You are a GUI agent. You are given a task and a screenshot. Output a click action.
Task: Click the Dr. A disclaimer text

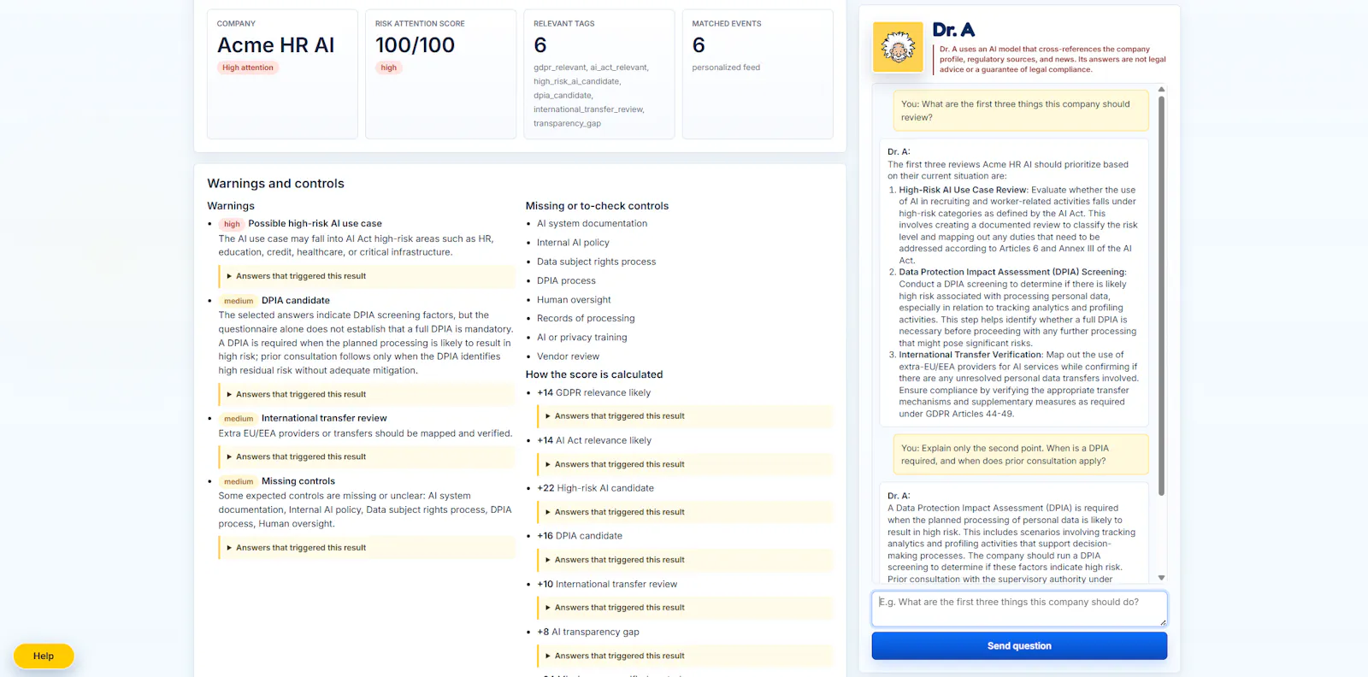pyautogui.click(x=1053, y=59)
